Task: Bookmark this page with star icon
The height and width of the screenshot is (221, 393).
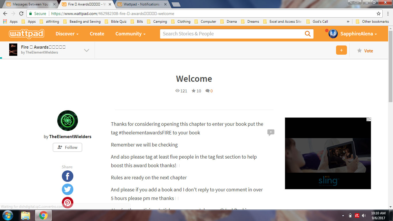Action: 379,14
